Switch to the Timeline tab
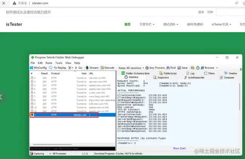 point(230,73)
